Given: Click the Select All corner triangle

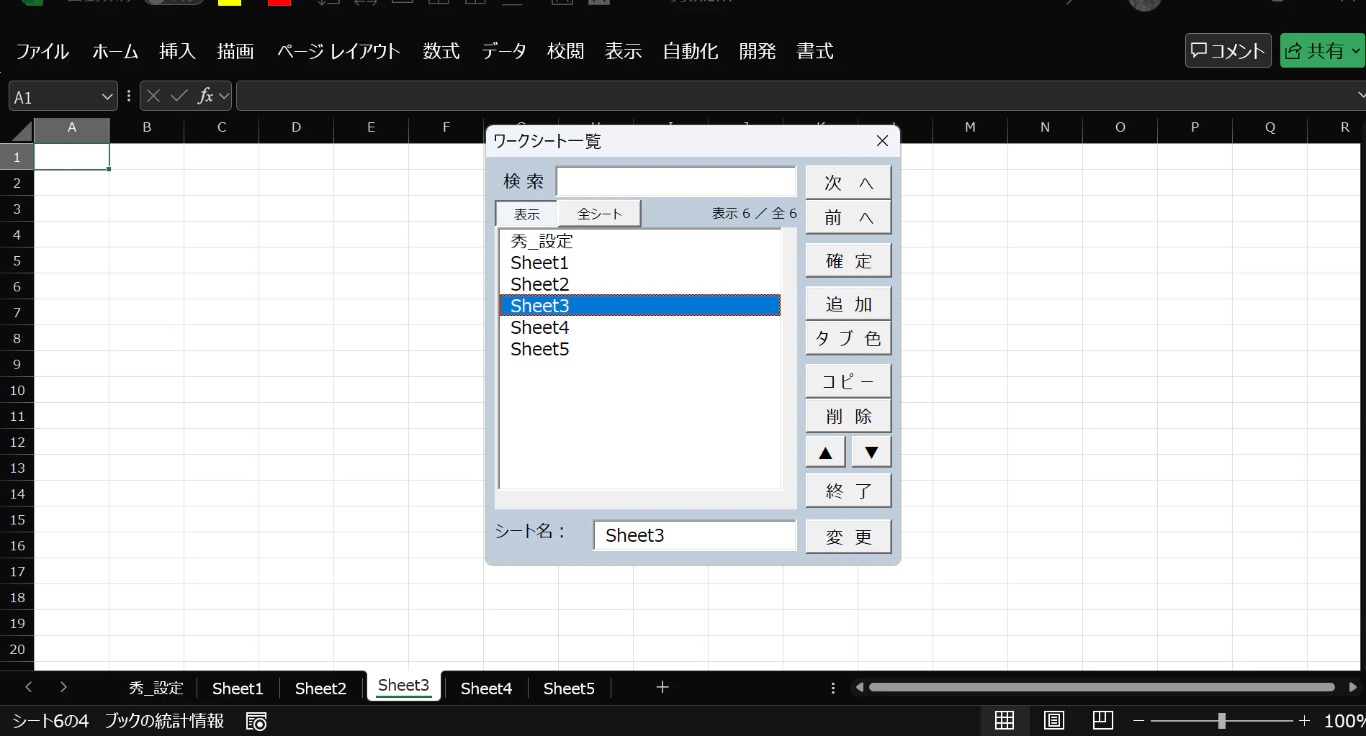Looking at the screenshot, I should point(22,130).
